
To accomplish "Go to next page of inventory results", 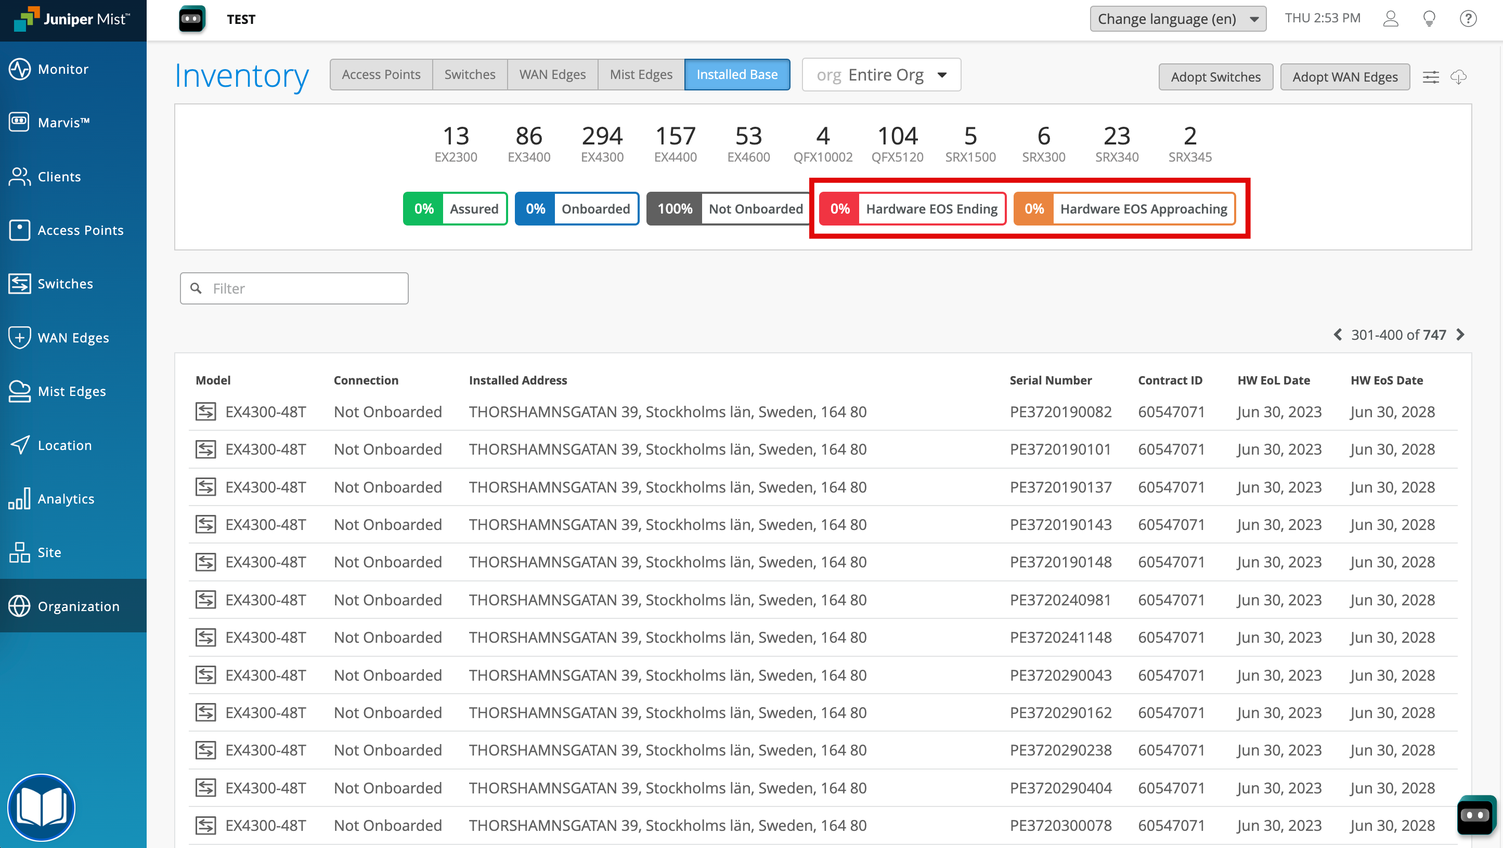I will pyautogui.click(x=1460, y=335).
